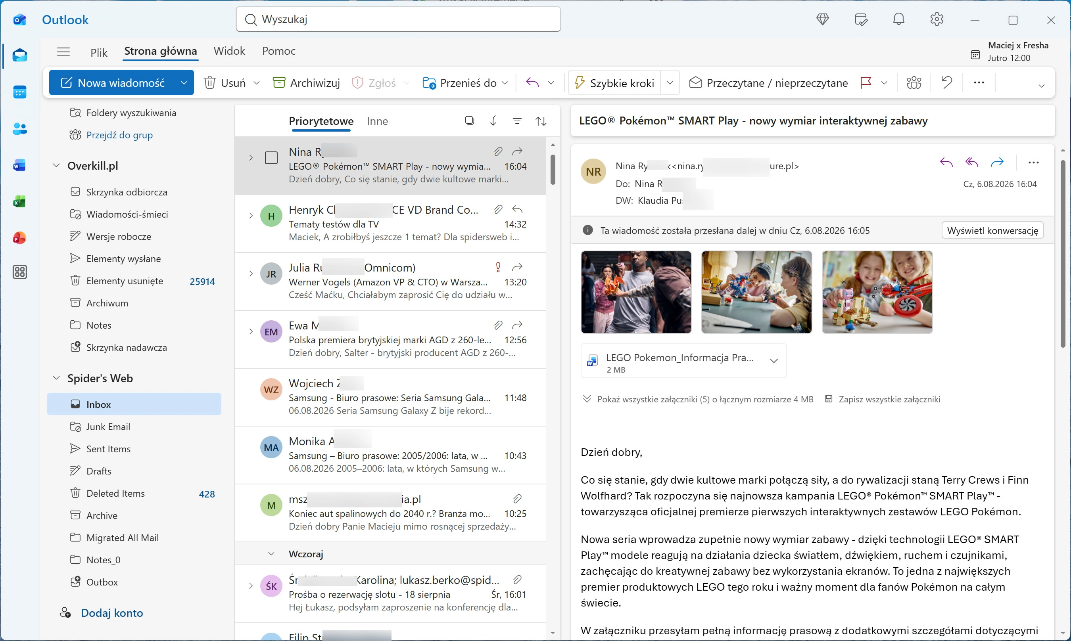Open the third attachment thumbnail with two girls

(x=877, y=292)
